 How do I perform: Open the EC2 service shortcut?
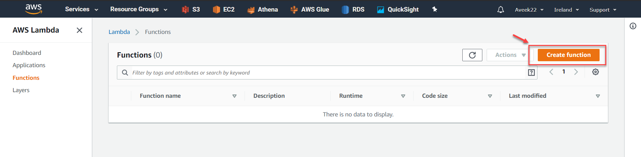[224, 10]
